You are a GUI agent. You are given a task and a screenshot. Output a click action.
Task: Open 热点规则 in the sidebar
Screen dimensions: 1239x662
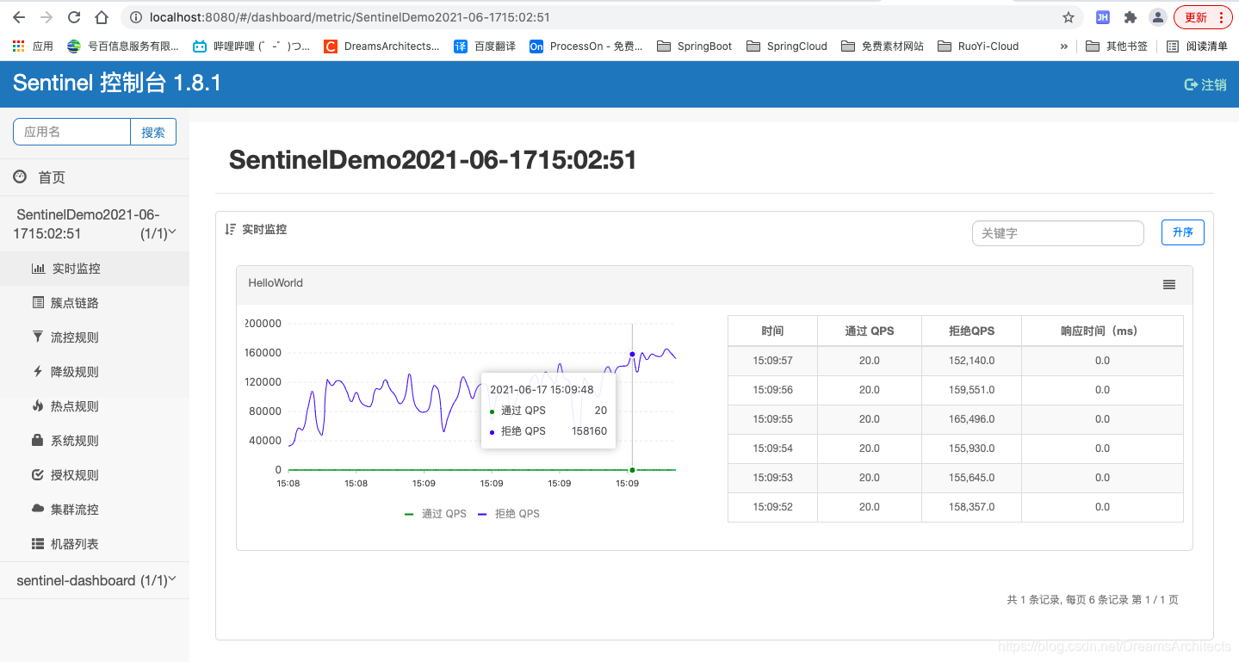point(95,406)
